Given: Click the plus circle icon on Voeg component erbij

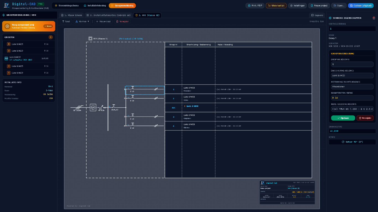Looking at the screenshot, I should 7,26.
